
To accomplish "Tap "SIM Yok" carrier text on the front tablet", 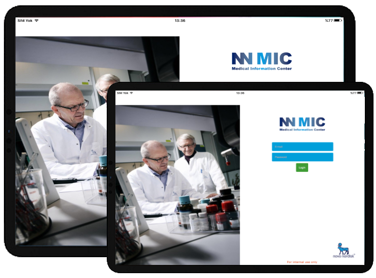I will 122,93.
